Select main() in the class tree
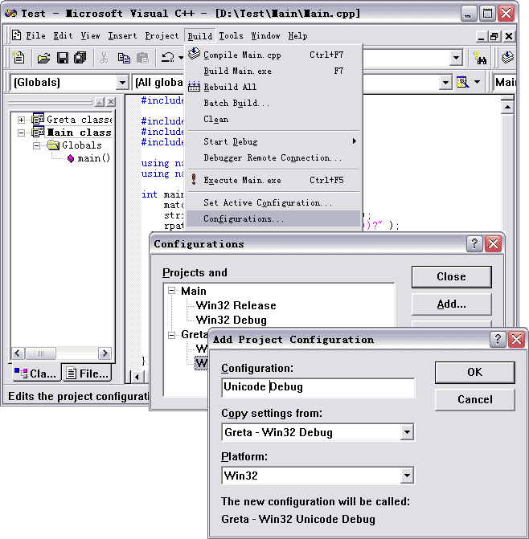This screenshot has width=529, height=539. coord(93,158)
